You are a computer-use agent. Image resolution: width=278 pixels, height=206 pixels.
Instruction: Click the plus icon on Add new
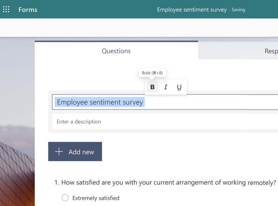point(59,151)
